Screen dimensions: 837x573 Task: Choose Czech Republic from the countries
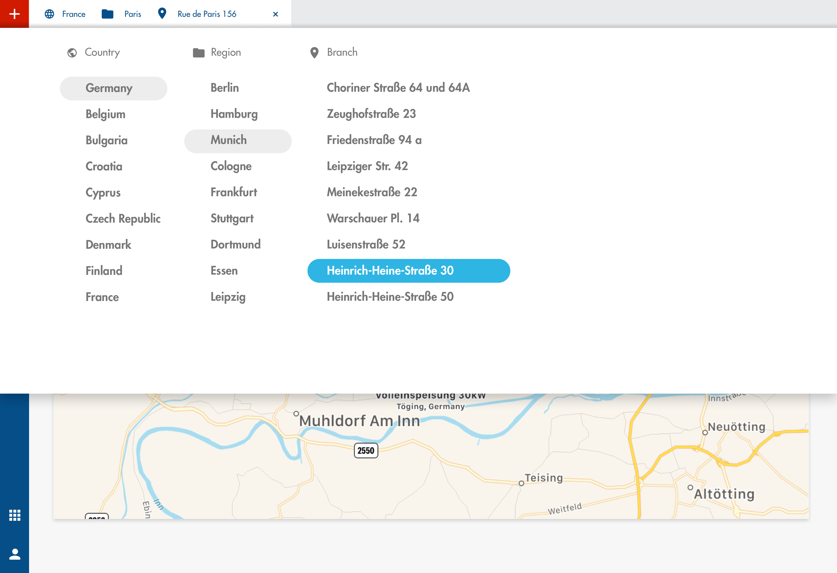click(x=123, y=219)
